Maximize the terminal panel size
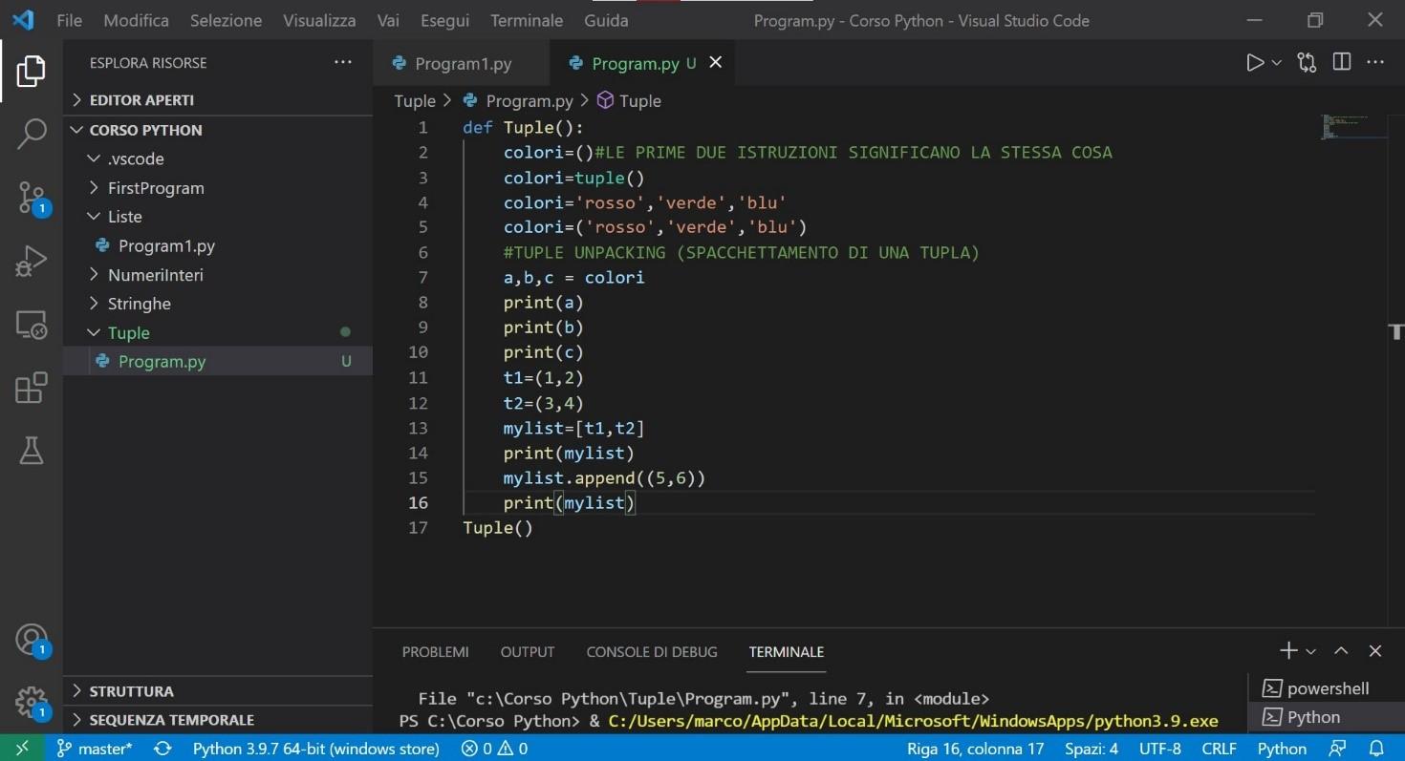Image resolution: width=1405 pixels, height=761 pixels. 1341,651
